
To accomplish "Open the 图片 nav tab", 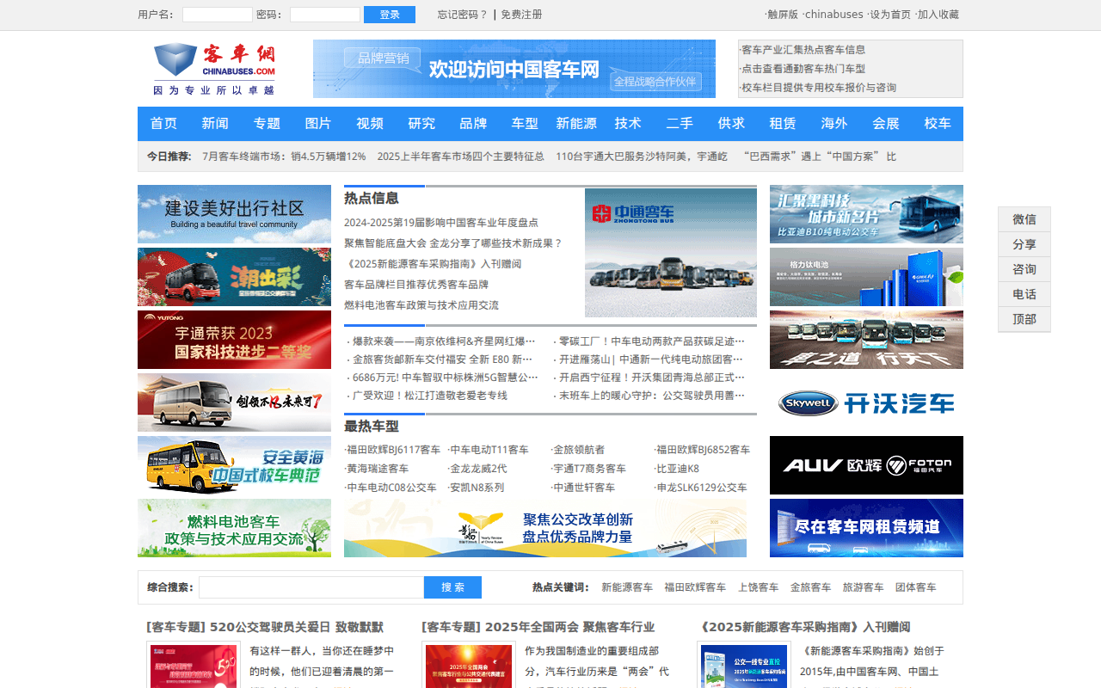I will [x=318, y=124].
